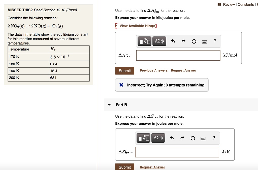Click the question mark help icon
Viewport: 258px width, 170px height.
[214, 41]
